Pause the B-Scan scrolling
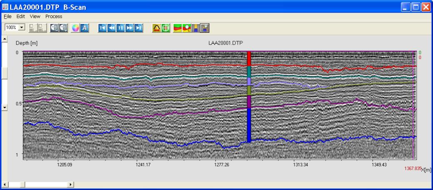 click(x=121, y=28)
